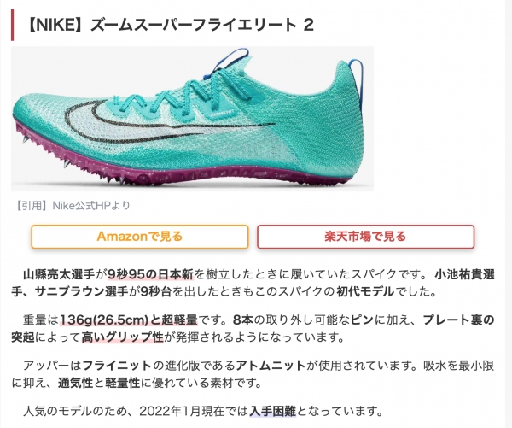This screenshot has width=512, height=428.
Task: Click the bold word '通気性'
Action: pos(75,382)
